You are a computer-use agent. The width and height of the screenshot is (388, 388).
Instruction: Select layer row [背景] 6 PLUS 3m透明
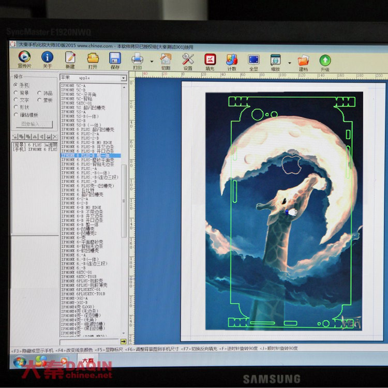click(x=35, y=144)
